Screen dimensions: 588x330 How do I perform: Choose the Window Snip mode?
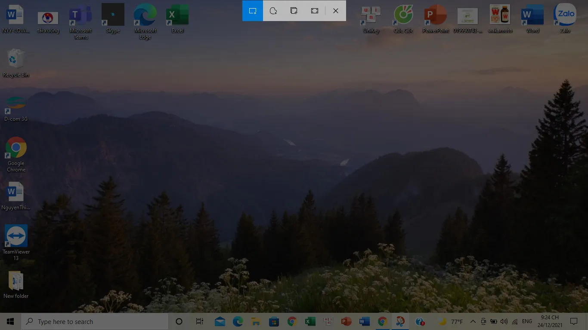(x=294, y=11)
